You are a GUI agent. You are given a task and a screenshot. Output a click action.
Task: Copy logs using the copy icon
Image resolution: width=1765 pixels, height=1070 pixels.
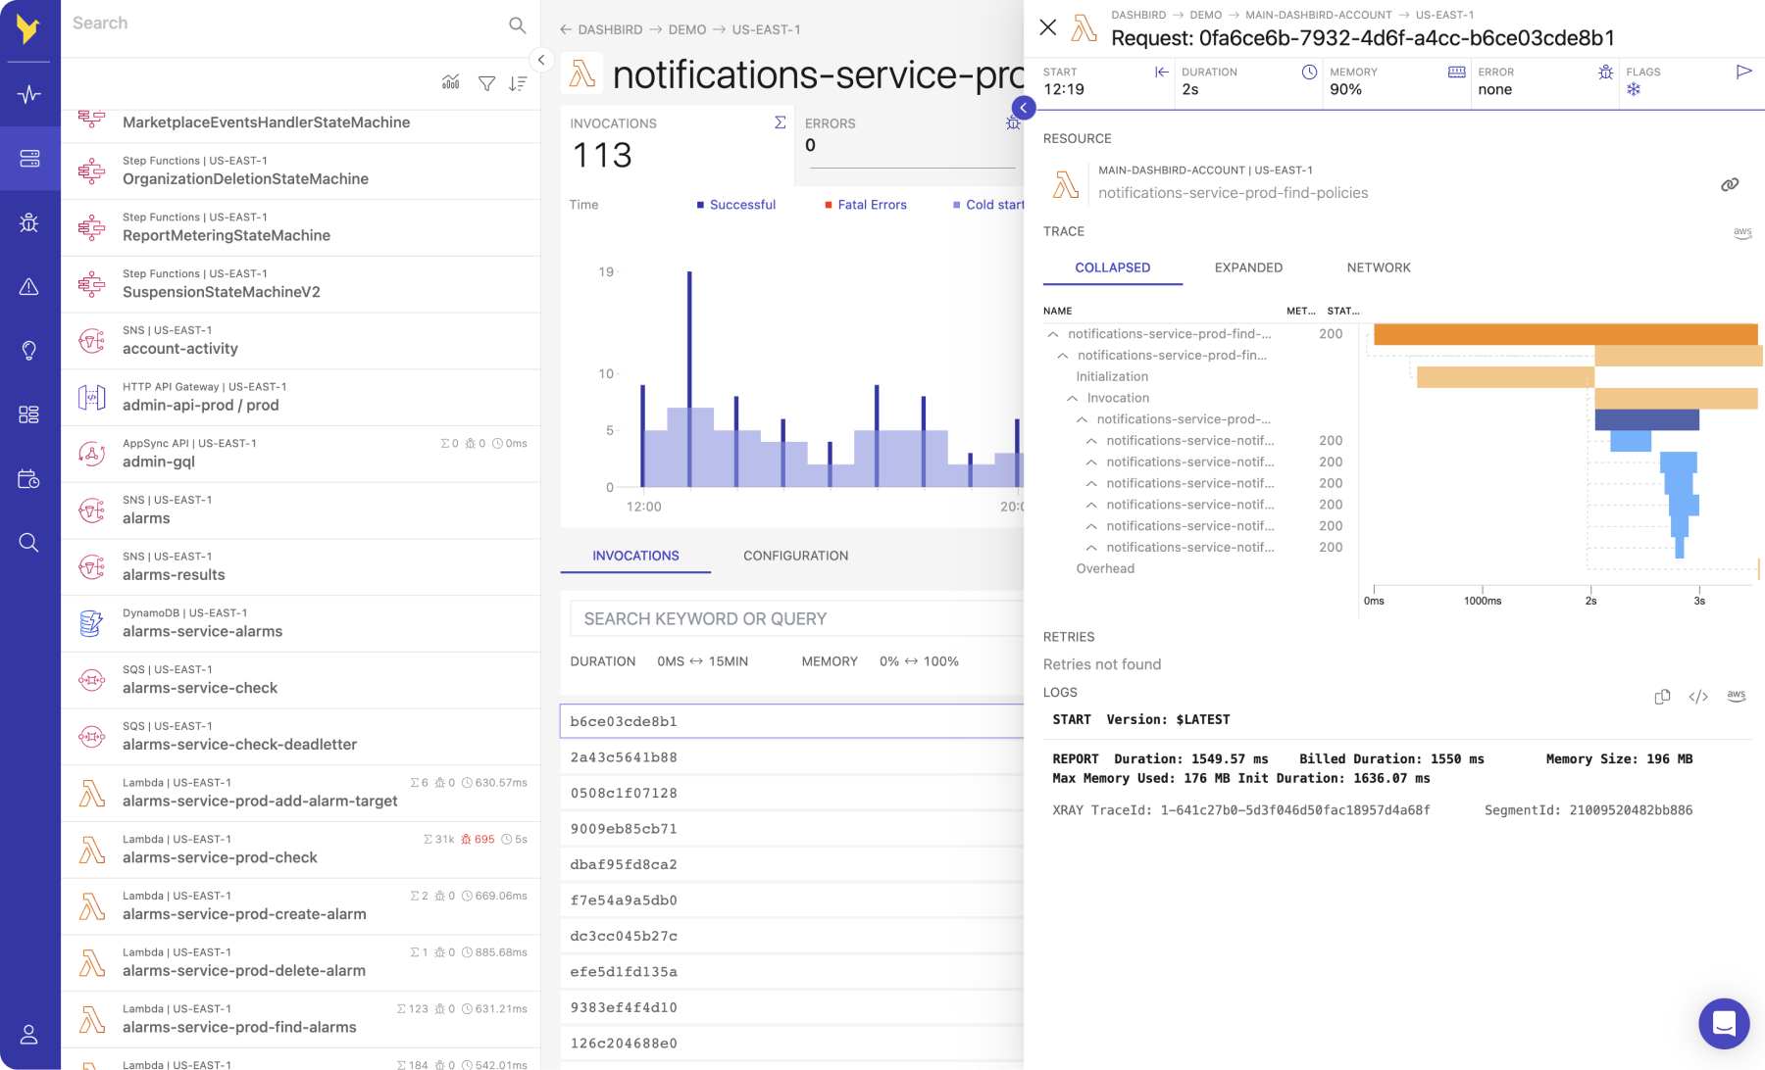tap(1662, 697)
